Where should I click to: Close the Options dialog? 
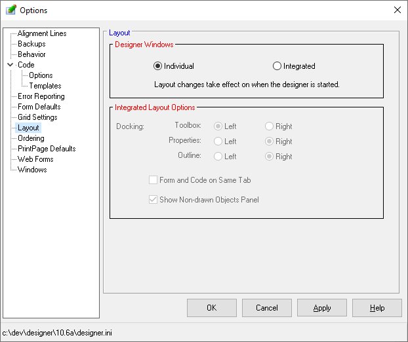[x=396, y=10]
